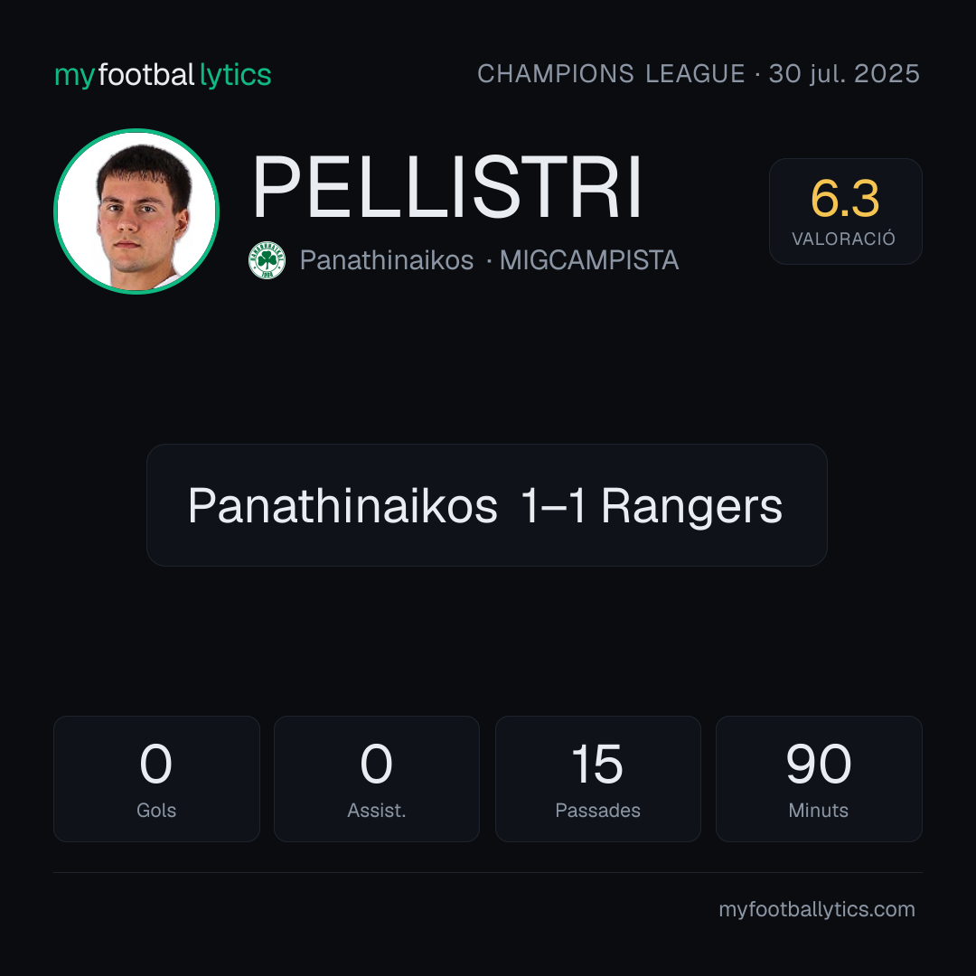
Task: Select the Gols stat tile
Action: [156, 779]
